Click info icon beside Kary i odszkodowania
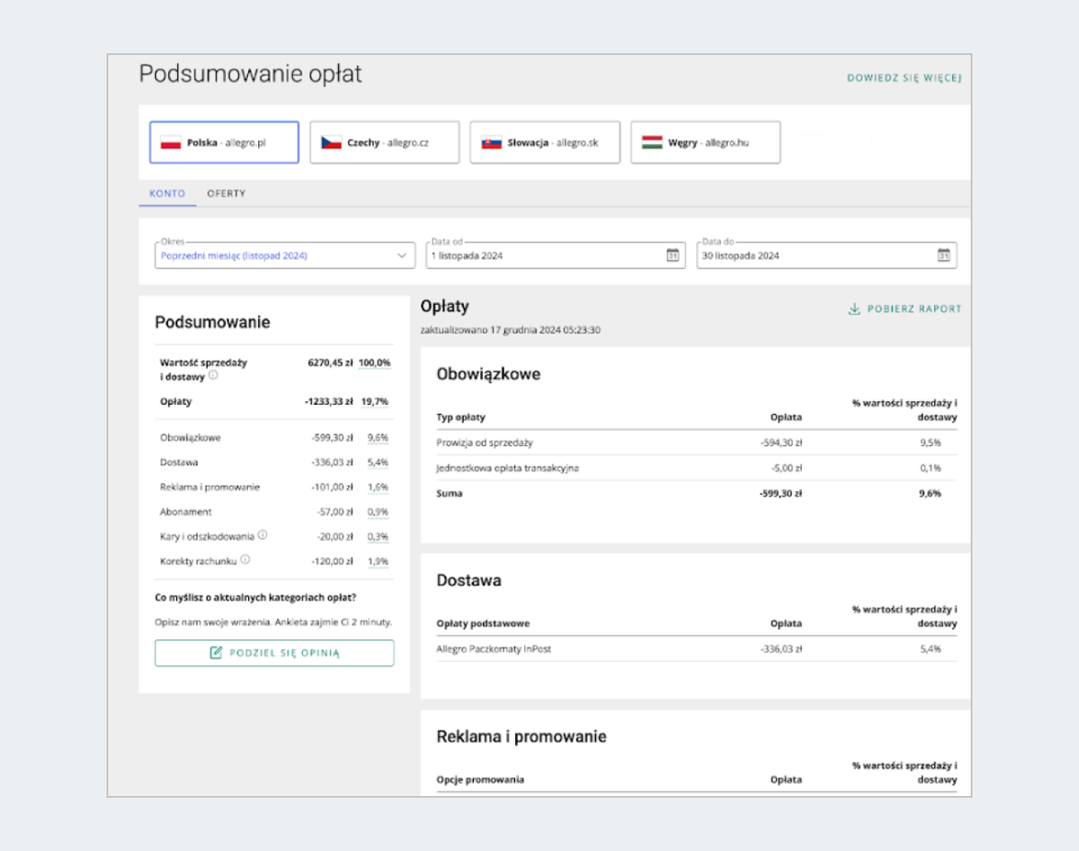The width and height of the screenshot is (1079, 851). (263, 534)
